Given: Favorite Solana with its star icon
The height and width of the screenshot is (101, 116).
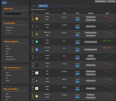Looking at the screenshot, I should click(x=33, y=66).
